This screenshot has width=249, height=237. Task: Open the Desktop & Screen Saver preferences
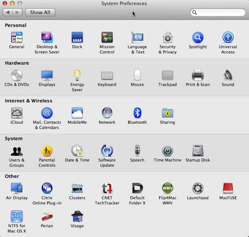click(x=47, y=38)
